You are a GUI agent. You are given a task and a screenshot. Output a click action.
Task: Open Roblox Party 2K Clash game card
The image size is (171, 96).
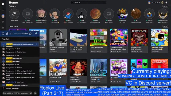[x=119, y=71]
